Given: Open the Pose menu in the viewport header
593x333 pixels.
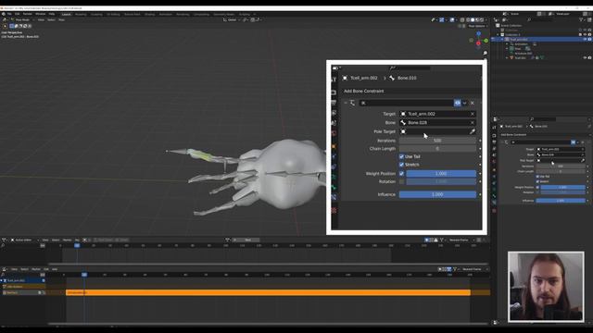Looking at the screenshot, I should [x=62, y=19].
